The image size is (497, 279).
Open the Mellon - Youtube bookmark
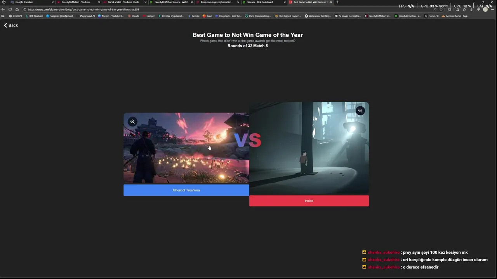(x=111, y=16)
